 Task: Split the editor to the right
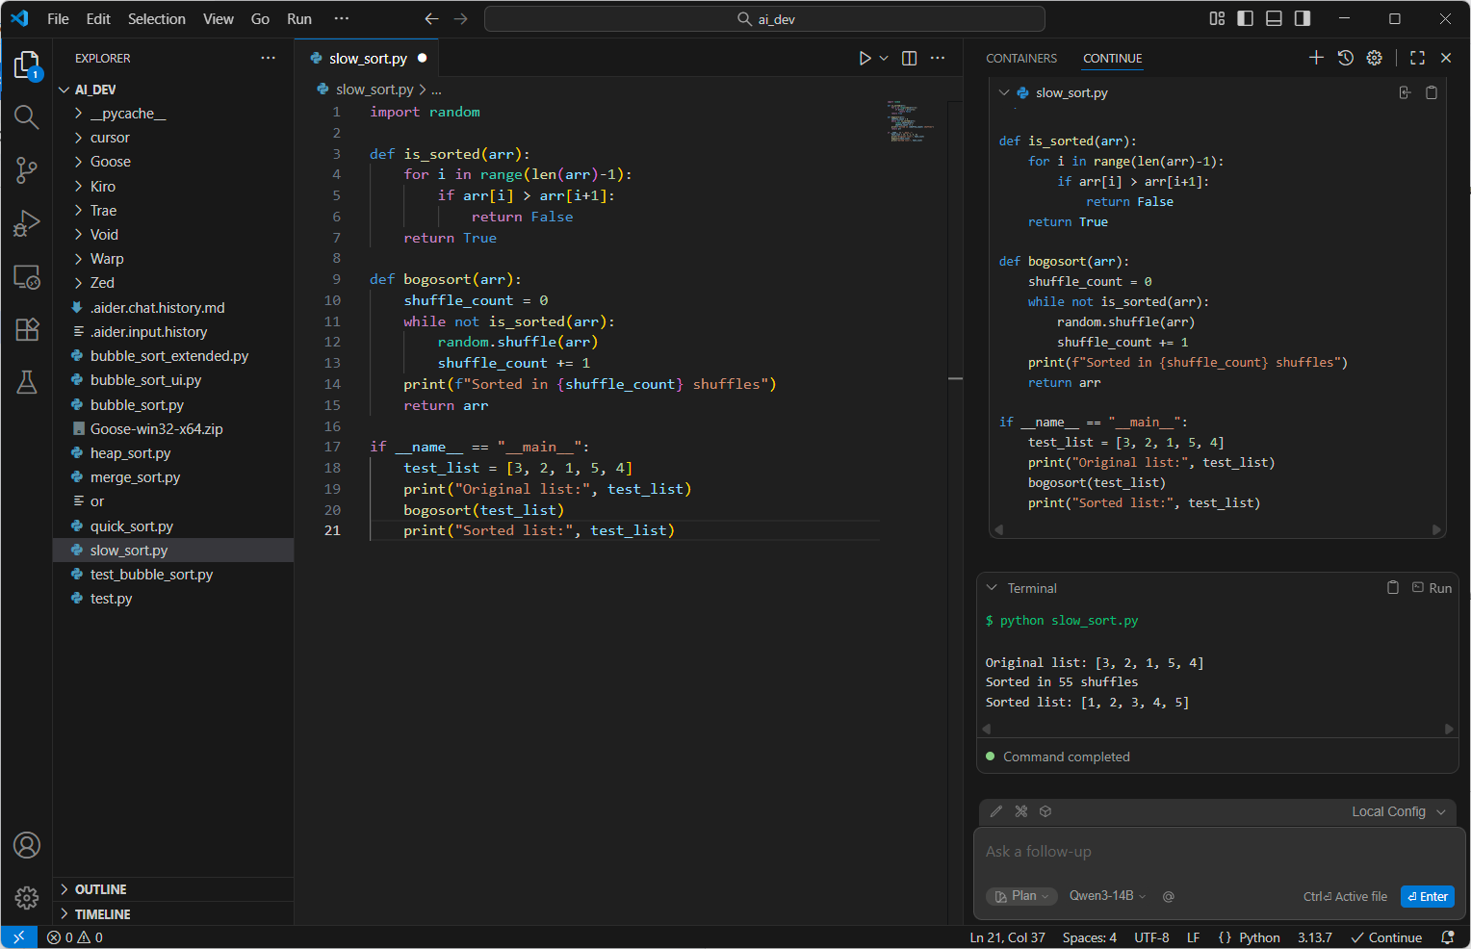[x=909, y=59]
